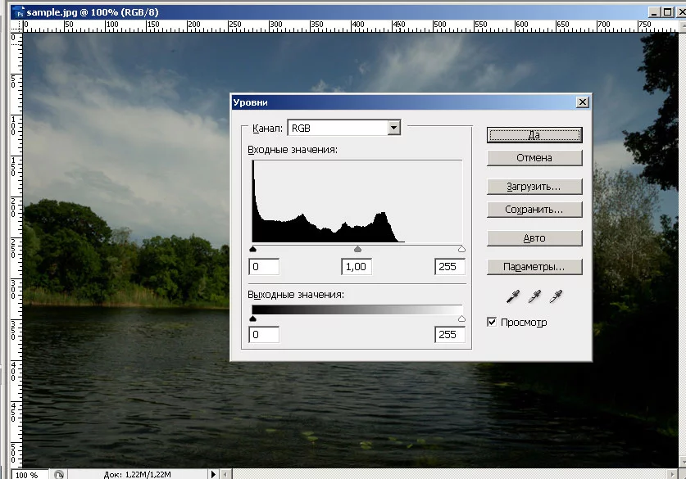Select the black point eyedropper
Screen dimensions: 686x479
click(x=513, y=296)
